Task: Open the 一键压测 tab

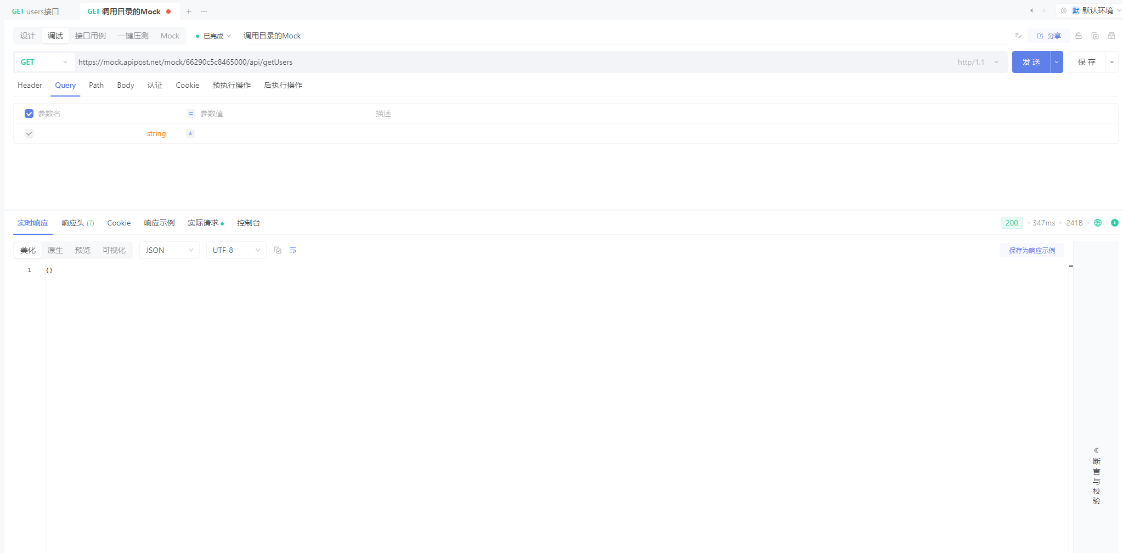Action: tap(133, 36)
